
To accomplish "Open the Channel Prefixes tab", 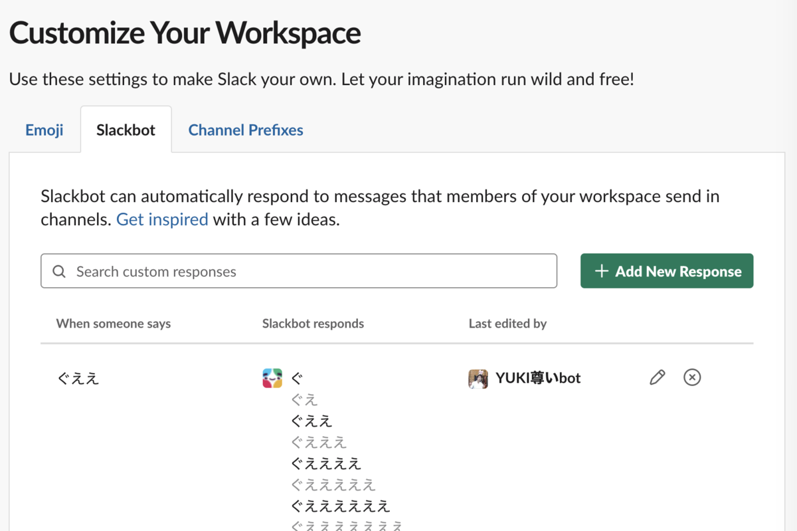I will coord(246,130).
